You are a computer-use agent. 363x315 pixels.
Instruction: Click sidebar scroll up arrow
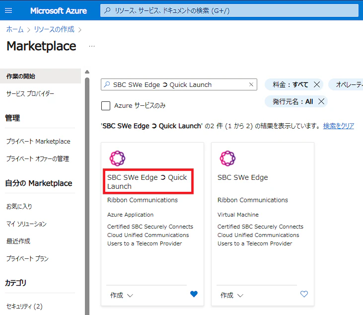pos(87,72)
